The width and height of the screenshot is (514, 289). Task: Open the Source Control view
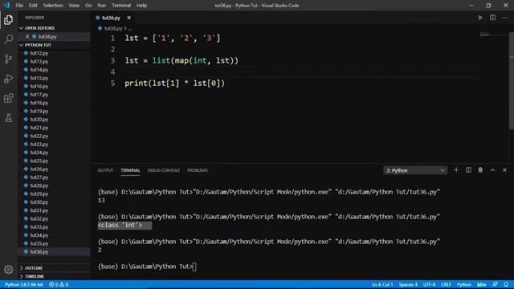[9, 59]
